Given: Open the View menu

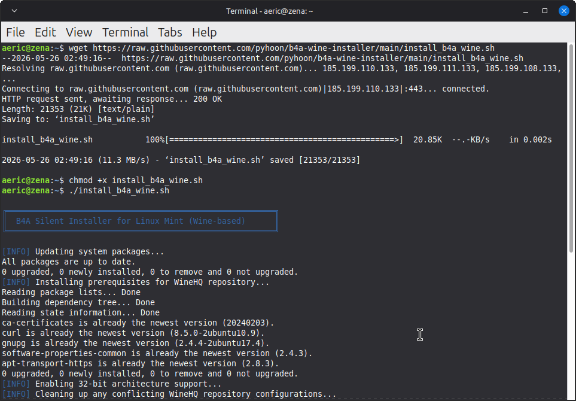Looking at the screenshot, I should pos(79,32).
